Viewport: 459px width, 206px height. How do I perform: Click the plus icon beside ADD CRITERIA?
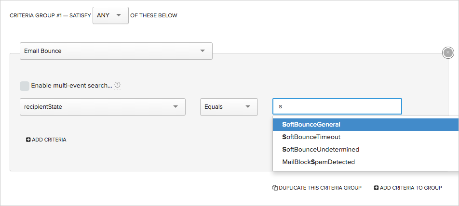pos(28,140)
